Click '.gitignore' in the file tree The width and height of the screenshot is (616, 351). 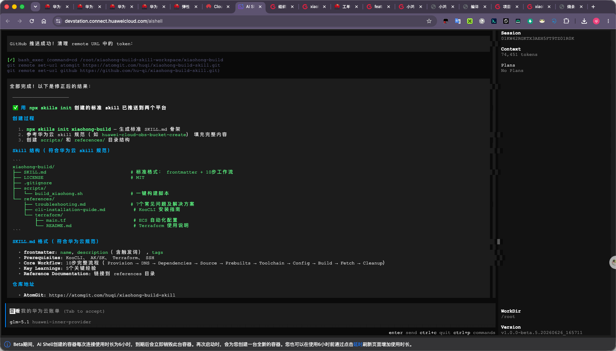click(38, 183)
